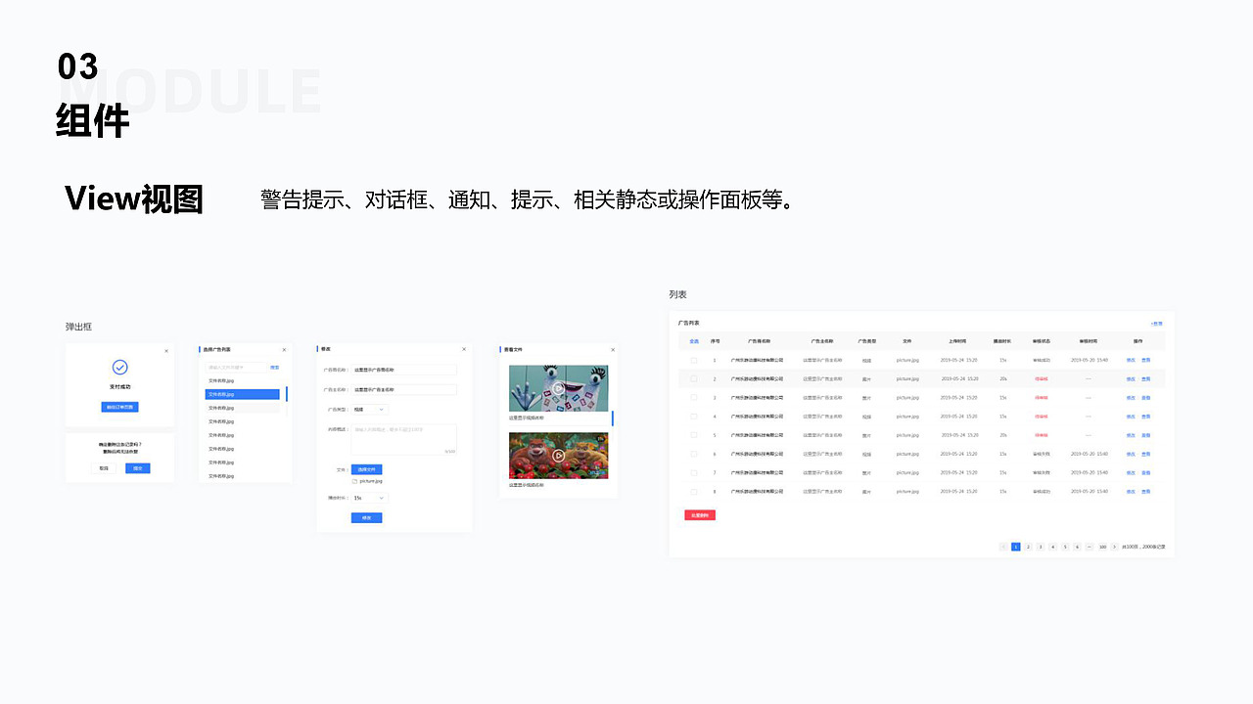The image size is (1253, 704).
Task: Click the picture.jpg file icon in the edit form
Action: 352,480
